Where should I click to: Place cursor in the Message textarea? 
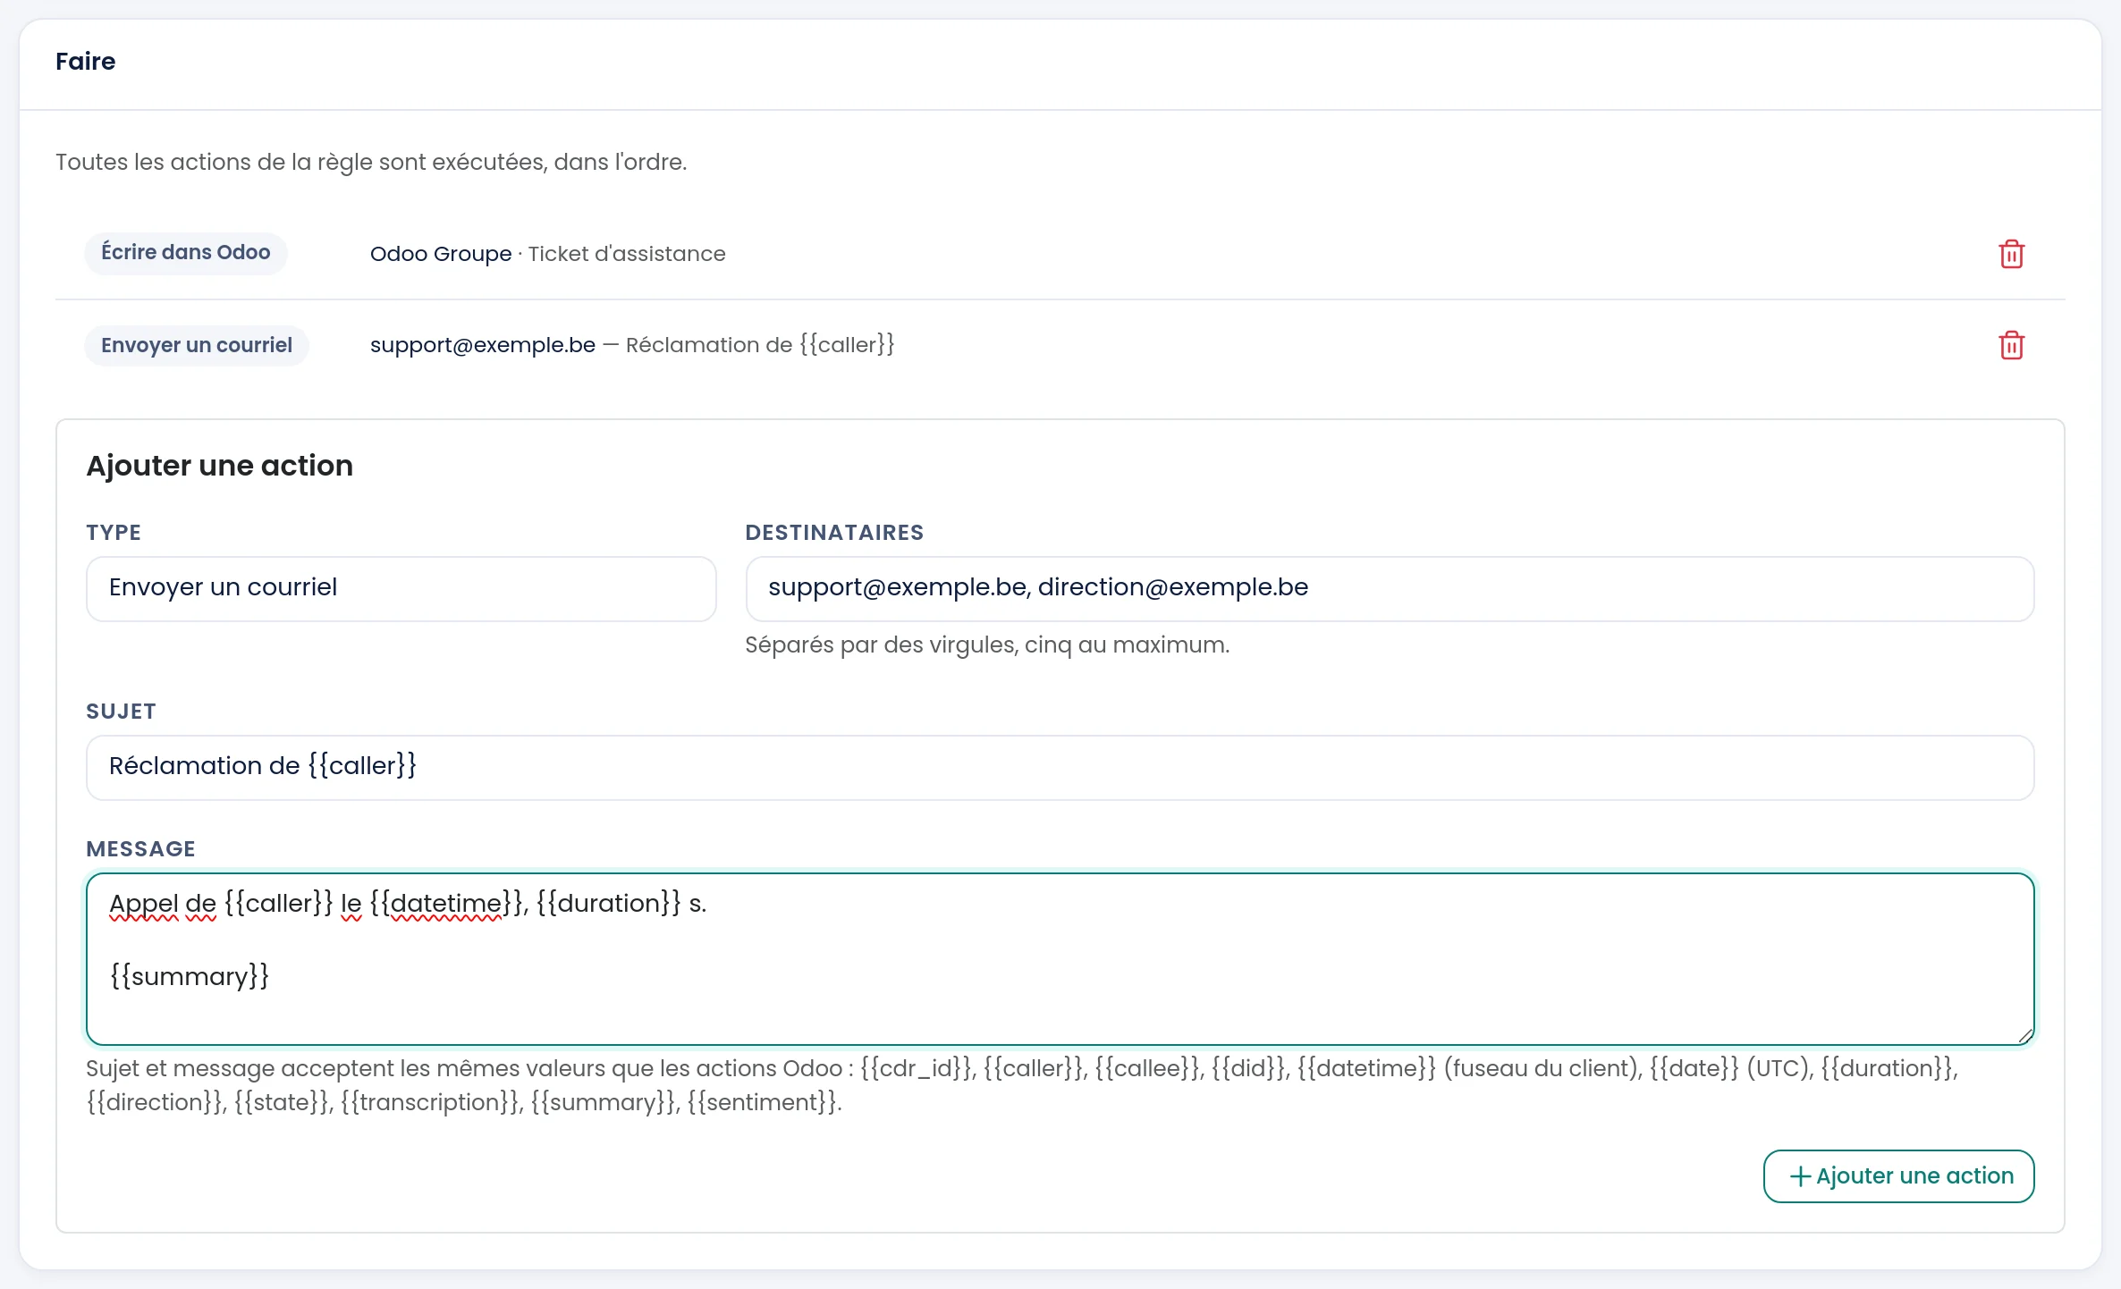click(1060, 958)
